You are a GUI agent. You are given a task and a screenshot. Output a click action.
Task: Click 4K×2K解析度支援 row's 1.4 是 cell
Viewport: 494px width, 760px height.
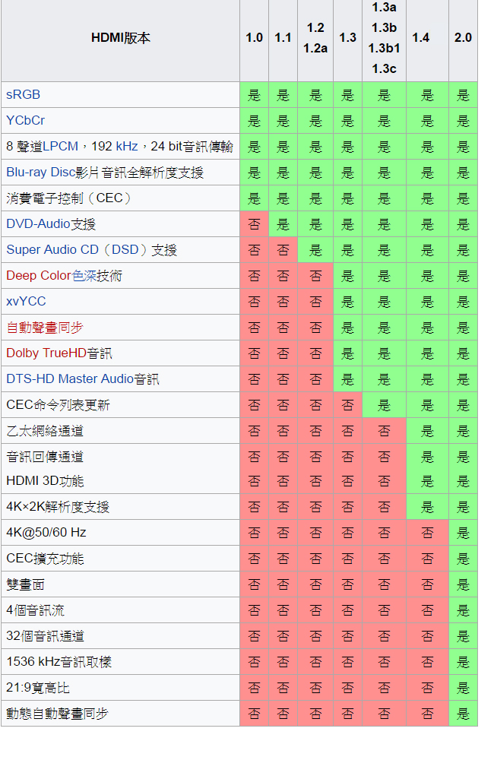click(x=428, y=507)
